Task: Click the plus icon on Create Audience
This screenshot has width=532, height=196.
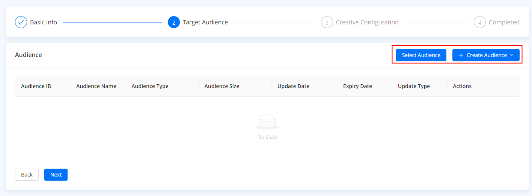Action: 461,55
